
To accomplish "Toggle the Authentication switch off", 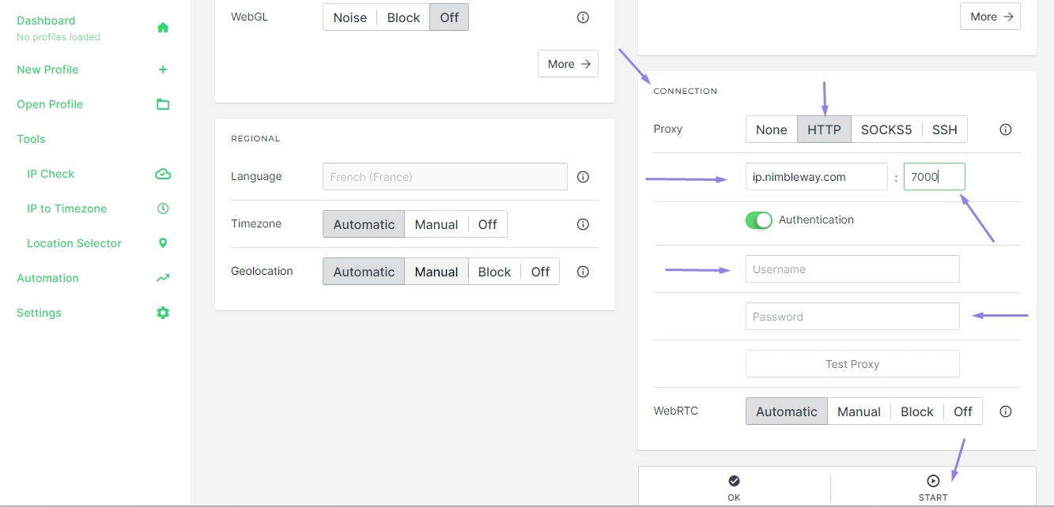I will 758,220.
